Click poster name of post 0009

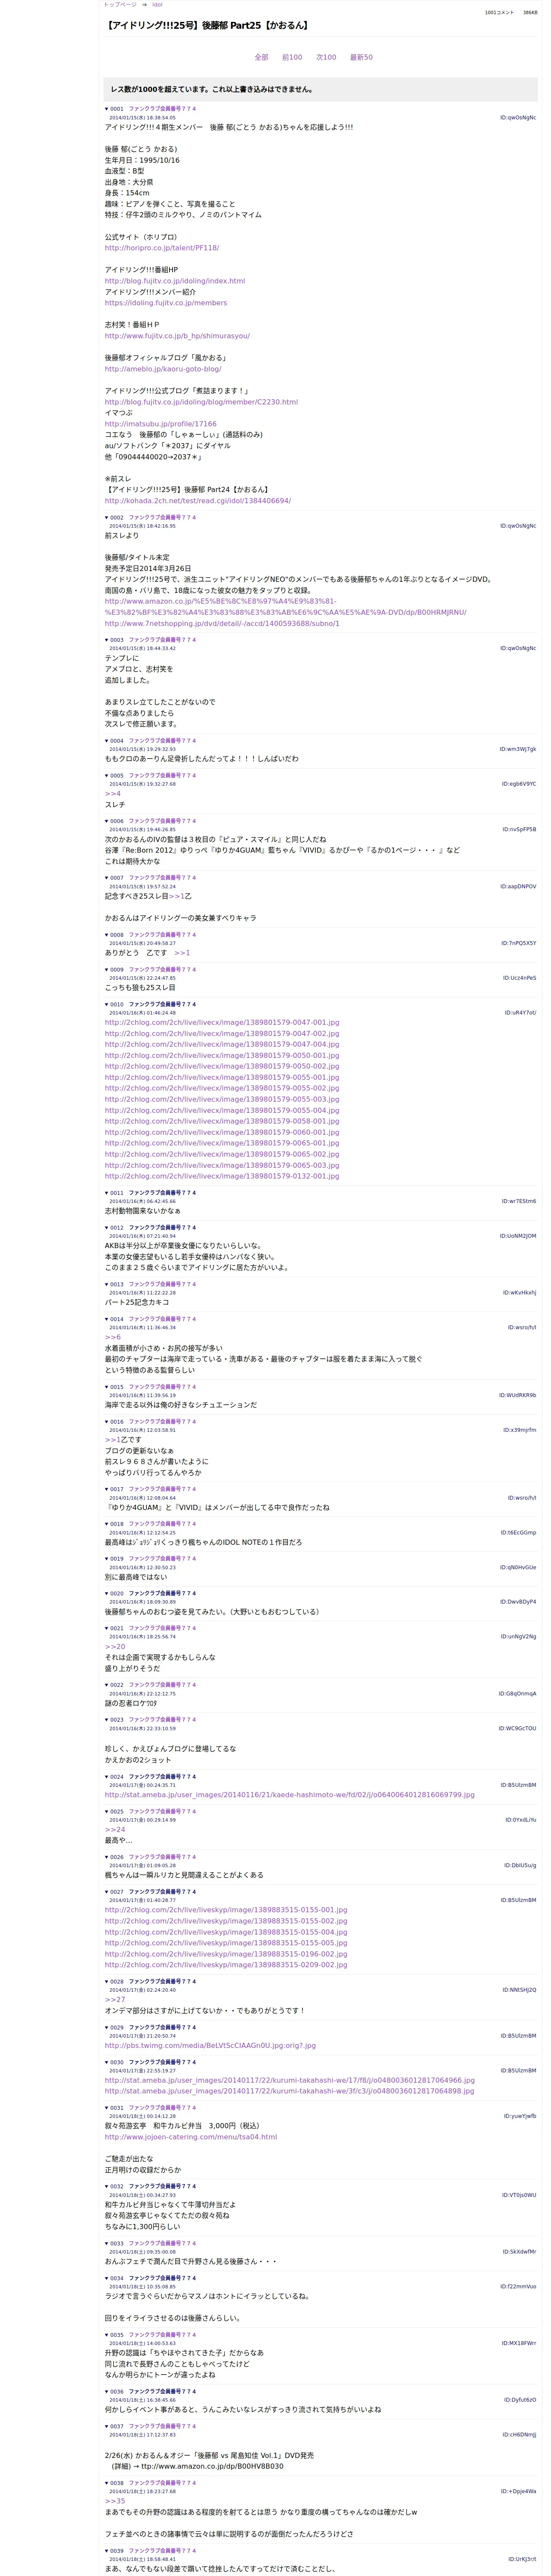[162, 969]
